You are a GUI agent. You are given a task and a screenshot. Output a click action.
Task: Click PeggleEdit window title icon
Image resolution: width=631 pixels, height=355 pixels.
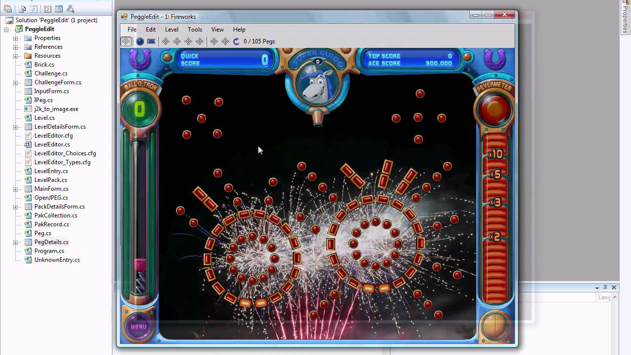124,17
